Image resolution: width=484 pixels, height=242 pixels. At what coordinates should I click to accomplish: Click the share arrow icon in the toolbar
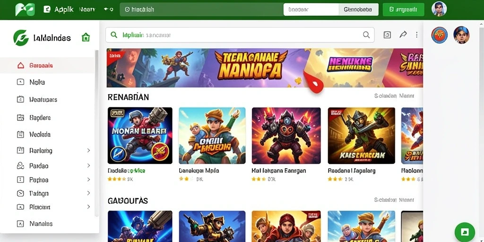click(403, 35)
